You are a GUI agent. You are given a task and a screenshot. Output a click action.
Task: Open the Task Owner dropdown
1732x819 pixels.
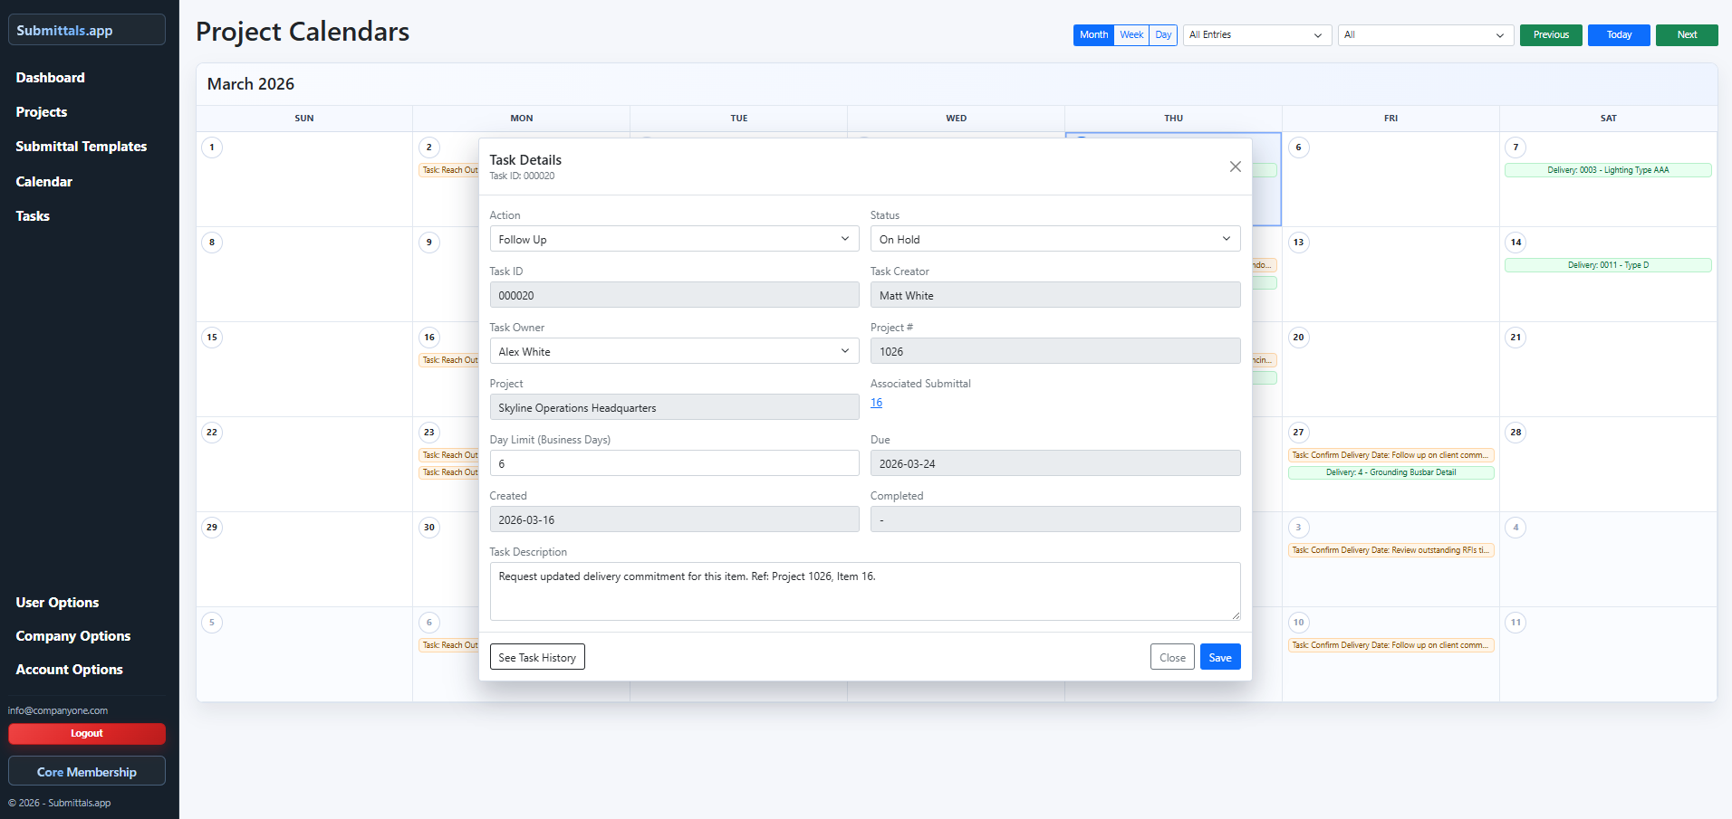point(674,351)
